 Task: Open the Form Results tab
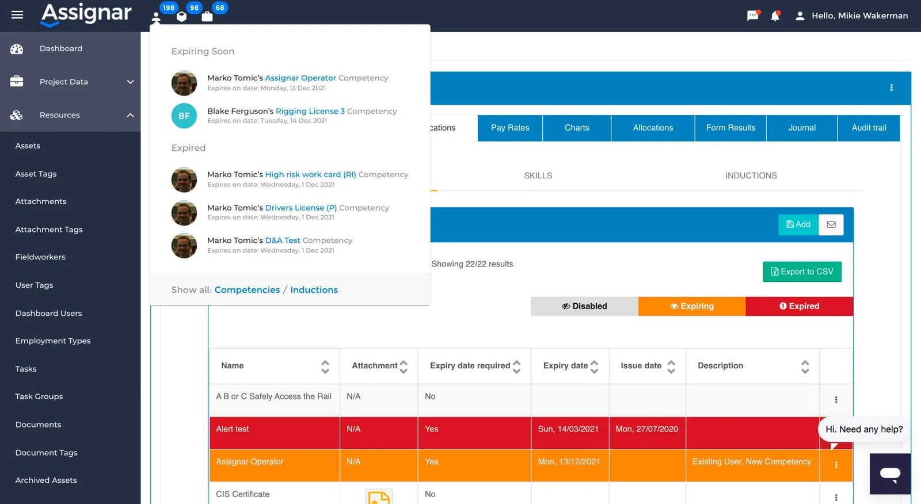coord(730,128)
